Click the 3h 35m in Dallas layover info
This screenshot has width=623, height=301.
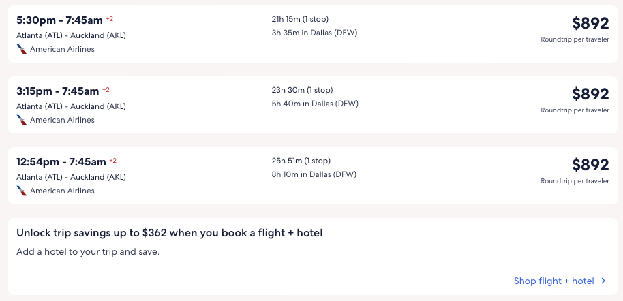pos(314,33)
